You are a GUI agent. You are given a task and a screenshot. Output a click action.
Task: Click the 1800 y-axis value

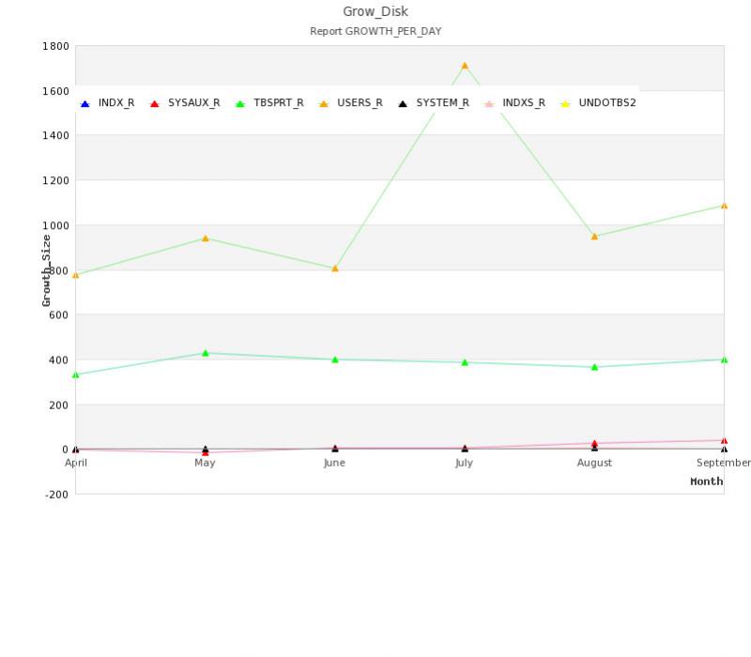point(55,46)
